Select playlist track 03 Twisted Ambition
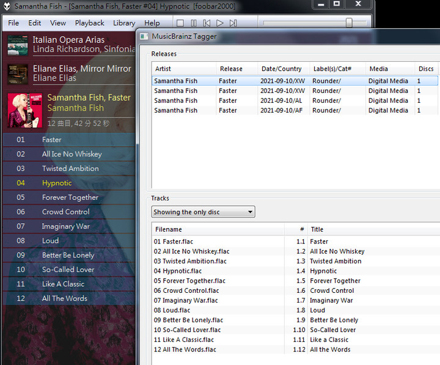Viewport: 440px width, 365px height. click(x=69, y=169)
